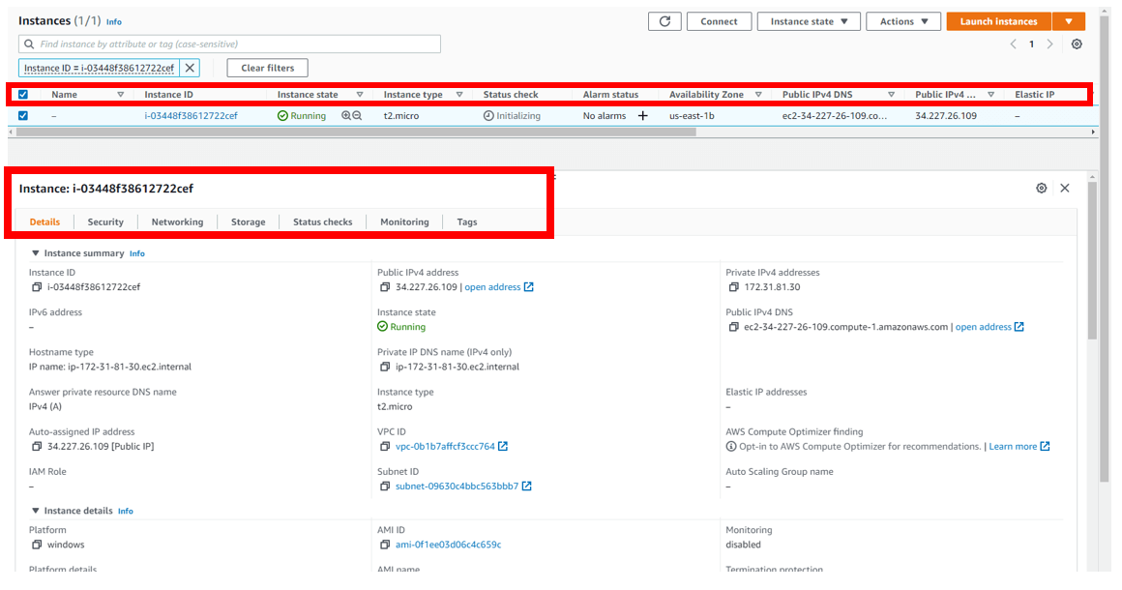Remove the Instance ID filter chip
This screenshot has height=590, width=1122.
190,68
